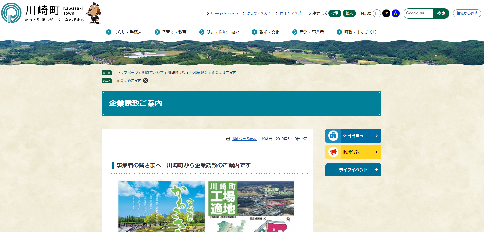Click the 川崎町 Kawasaki Town site title
Image resolution: width=484 pixels, height=232 pixels.
coord(54,11)
